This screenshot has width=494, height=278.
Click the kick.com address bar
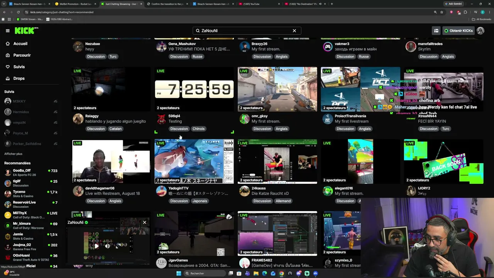pos(232,12)
